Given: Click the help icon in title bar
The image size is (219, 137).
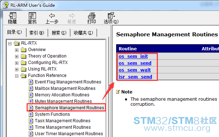Looking at the screenshot, I should 5,6.
